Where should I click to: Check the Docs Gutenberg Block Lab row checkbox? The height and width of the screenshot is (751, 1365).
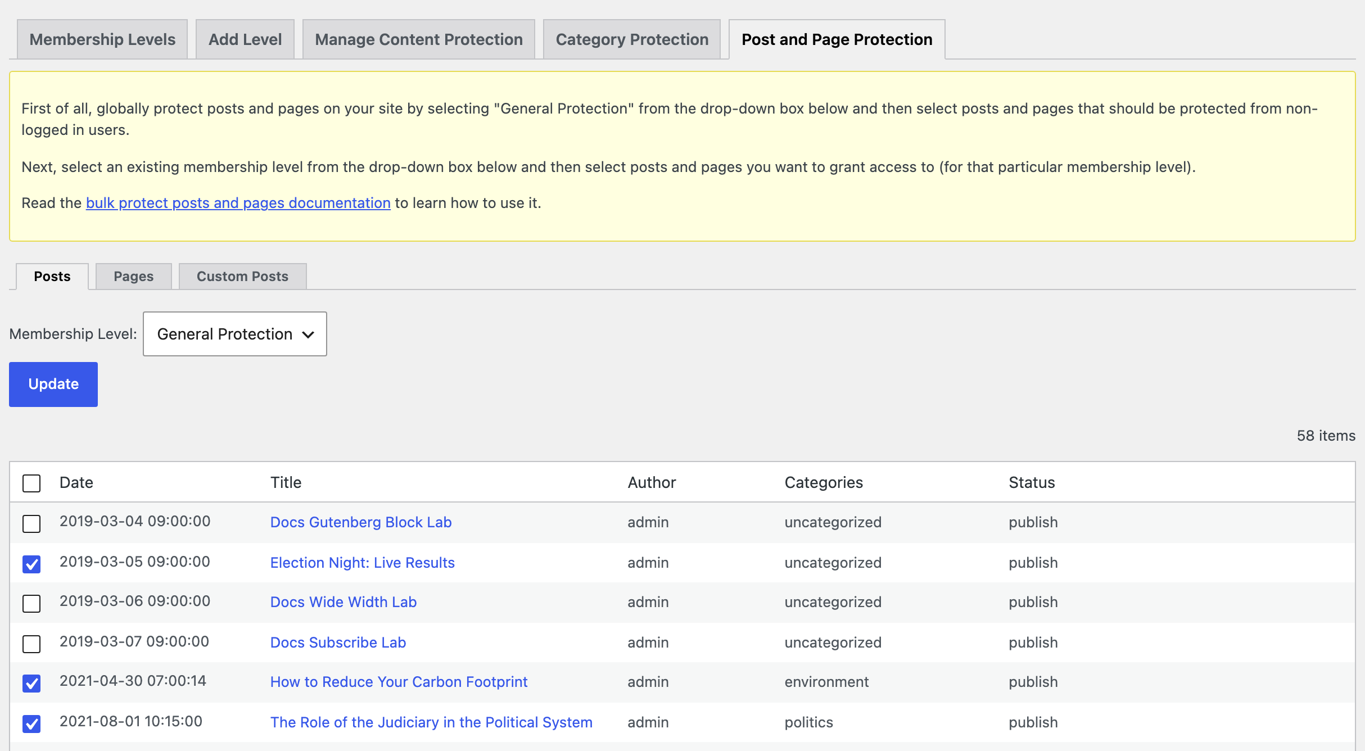pyautogui.click(x=31, y=524)
